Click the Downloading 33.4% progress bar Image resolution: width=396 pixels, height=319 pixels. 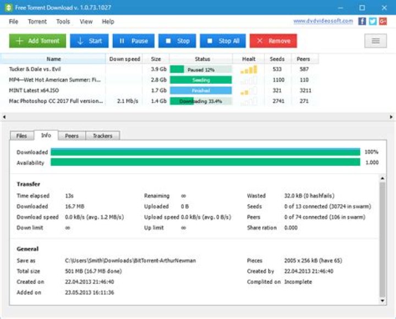tap(201, 101)
